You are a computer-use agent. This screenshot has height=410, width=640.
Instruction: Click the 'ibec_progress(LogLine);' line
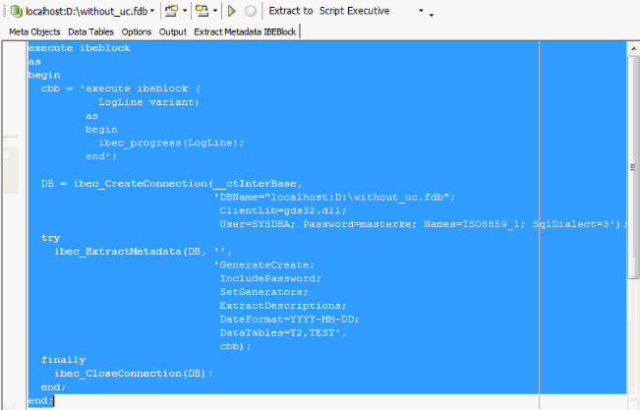[171, 143]
